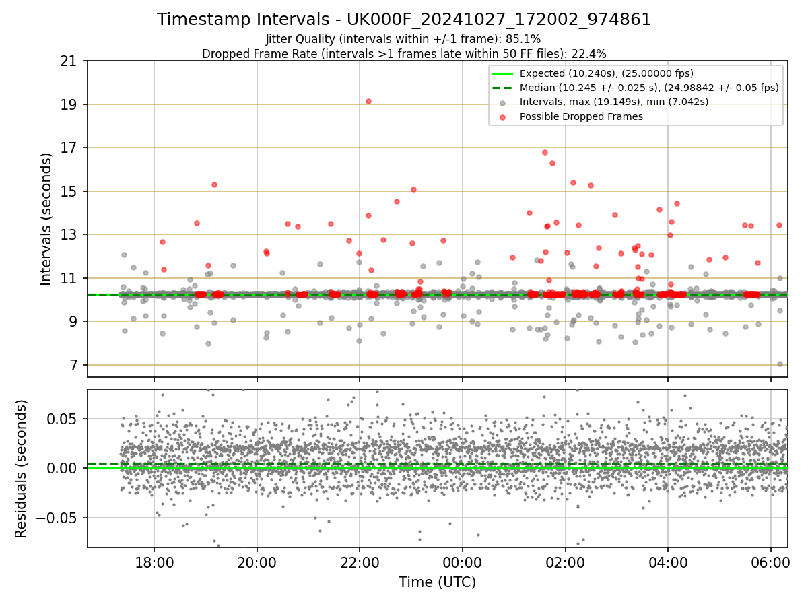Click the x-axis tick label '00:00'
The height and width of the screenshot is (606, 808).
tap(463, 562)
